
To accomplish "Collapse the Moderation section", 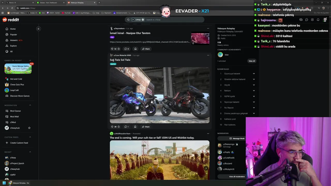I will coord(30,105).
